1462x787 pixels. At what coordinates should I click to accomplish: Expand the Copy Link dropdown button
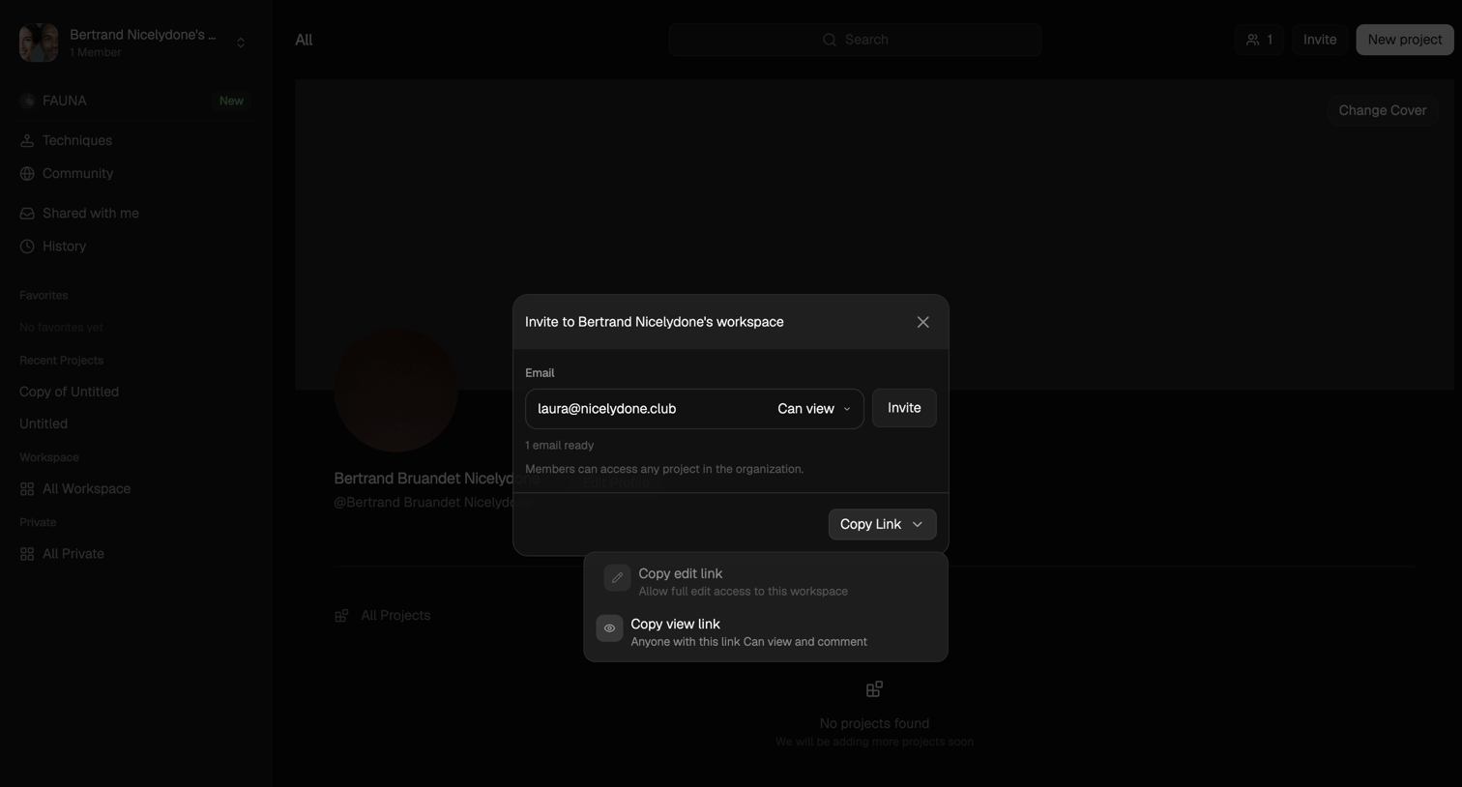(882, 524)
